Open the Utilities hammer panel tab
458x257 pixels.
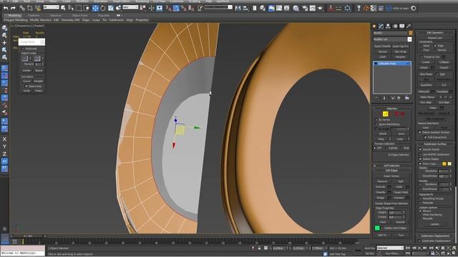(409, 26)
